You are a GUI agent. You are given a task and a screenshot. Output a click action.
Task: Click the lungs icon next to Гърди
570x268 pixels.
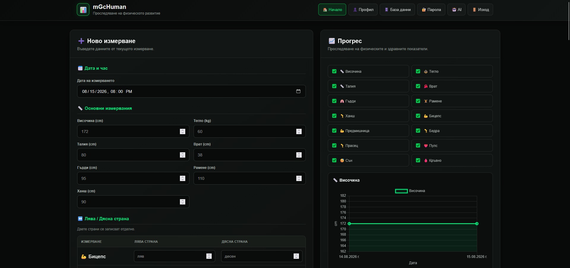(x=342, y=101)
